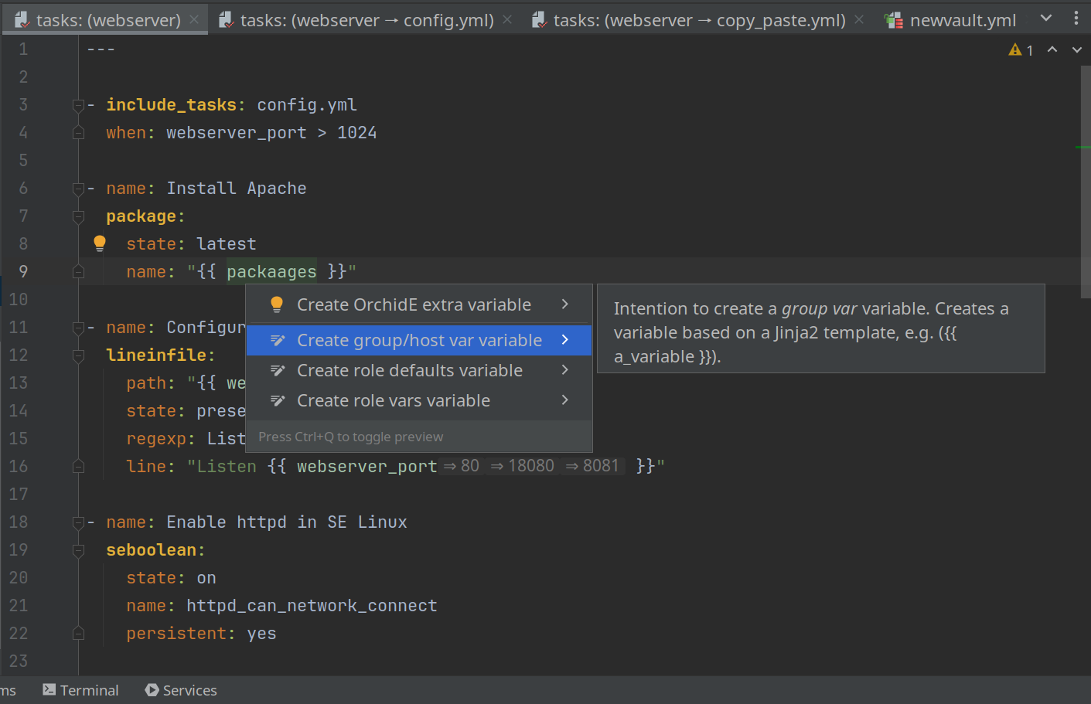The image size is (1091, 704).
Task: Click the warning indicator showing 1 problem
Action: point(1021,49)
